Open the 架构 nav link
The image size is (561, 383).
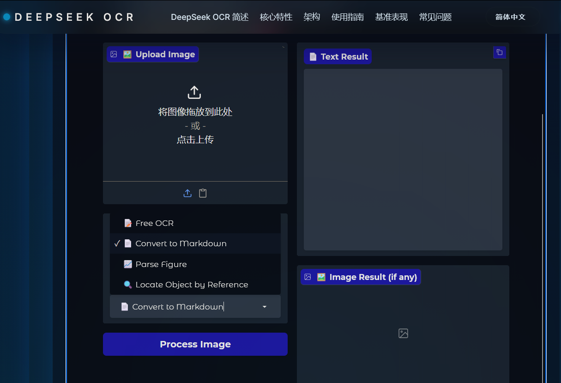pos(312,17)
